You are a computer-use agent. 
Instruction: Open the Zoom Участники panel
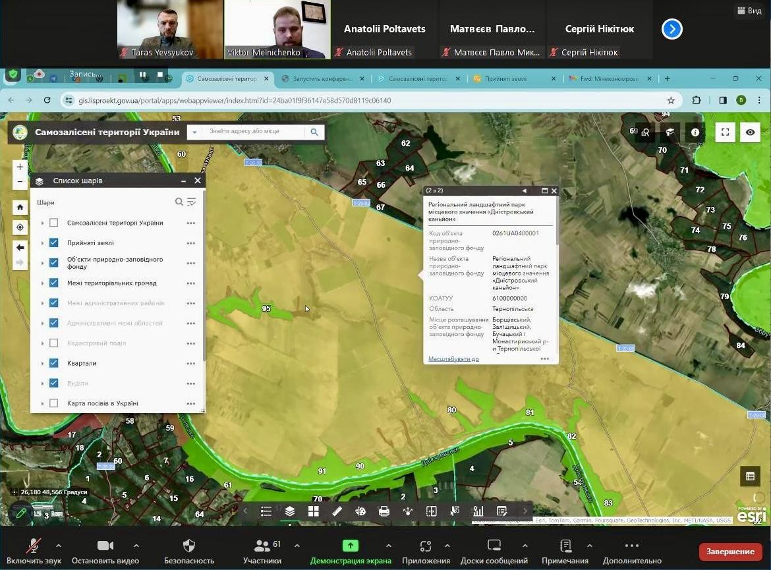click(x=262, y=552)
